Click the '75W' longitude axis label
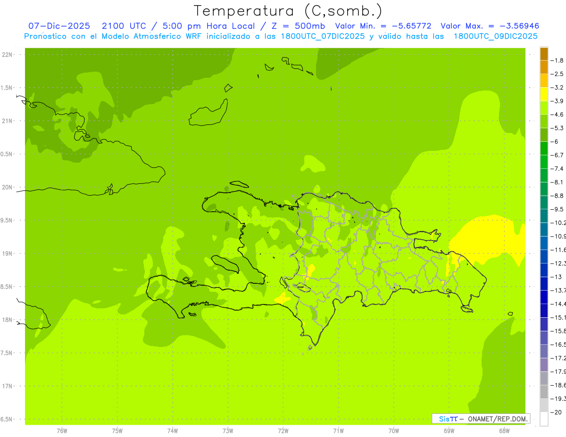Image resolution: width=566 pixels, height=437 pixels. [x=117, y=431]
